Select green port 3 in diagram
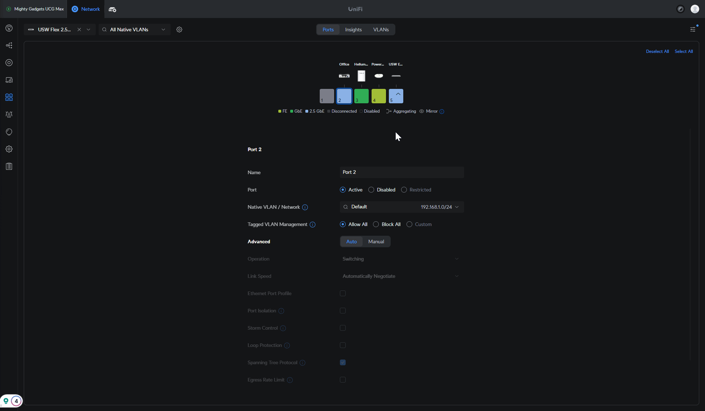 361,96
